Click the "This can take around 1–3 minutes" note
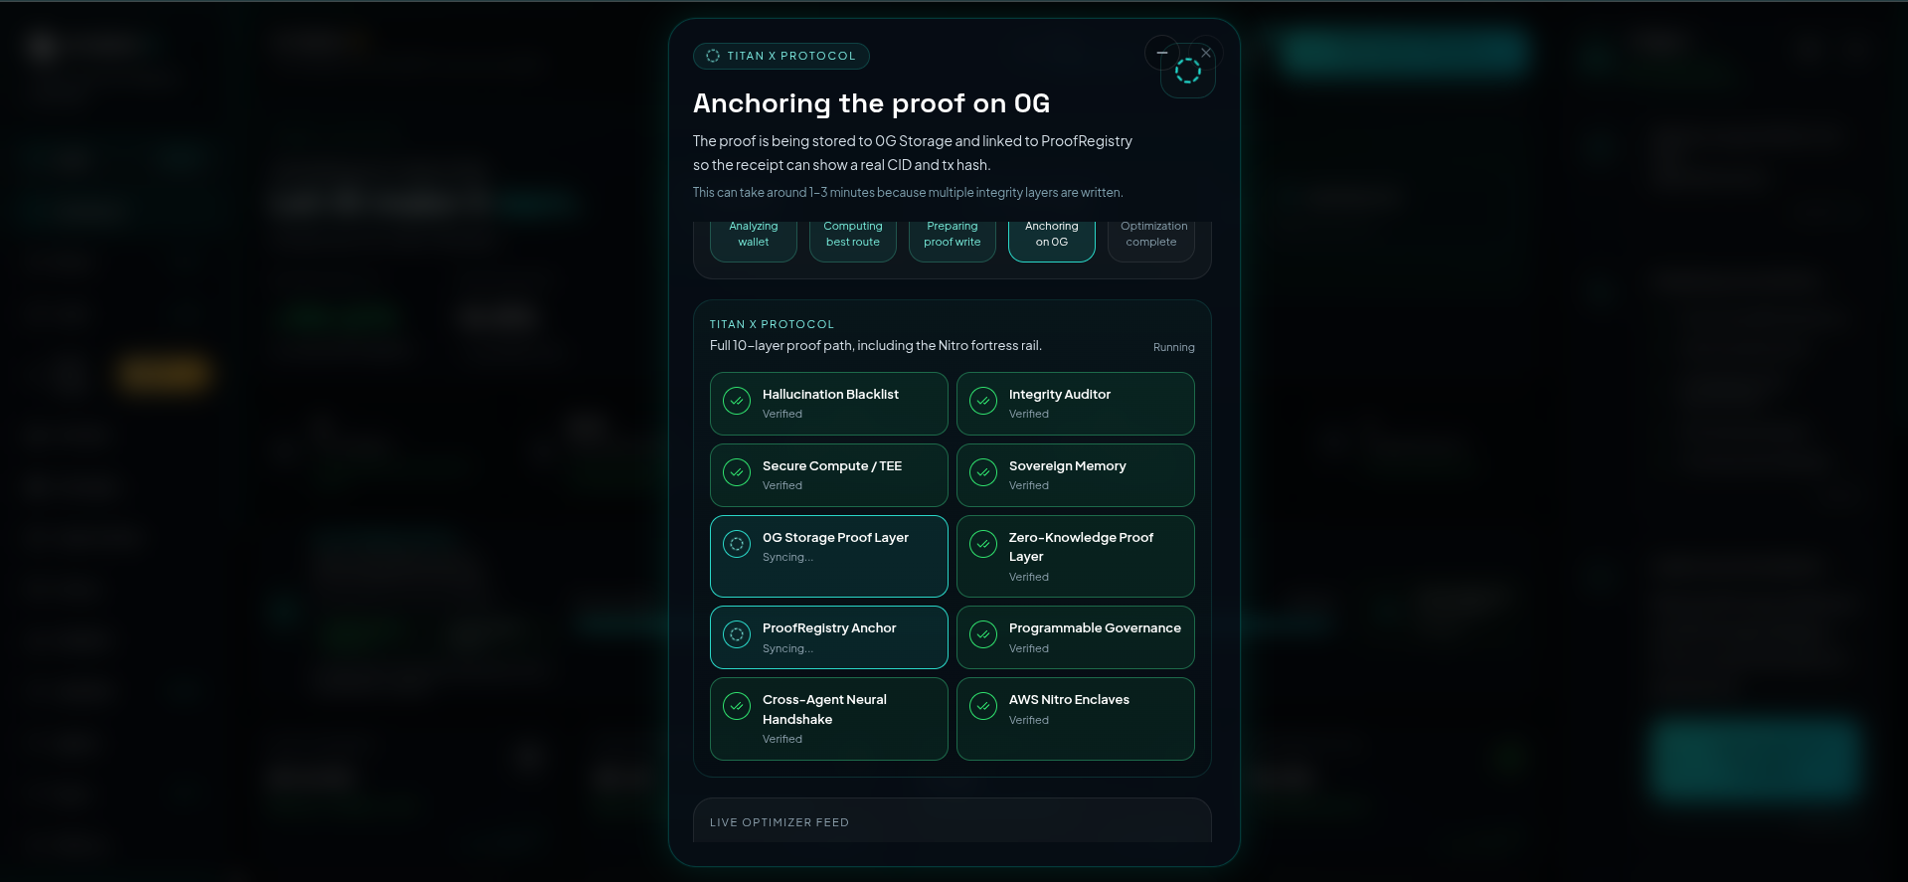Screen dimensions: 1908x882 pyautogui.click(x=908, y=193)
